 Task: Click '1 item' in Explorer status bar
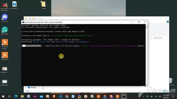tap(28, 91)
